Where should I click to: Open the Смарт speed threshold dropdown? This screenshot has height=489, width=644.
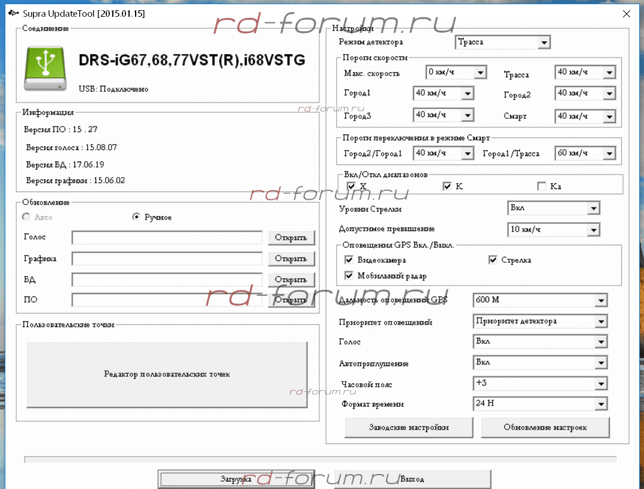coord(585,116)
